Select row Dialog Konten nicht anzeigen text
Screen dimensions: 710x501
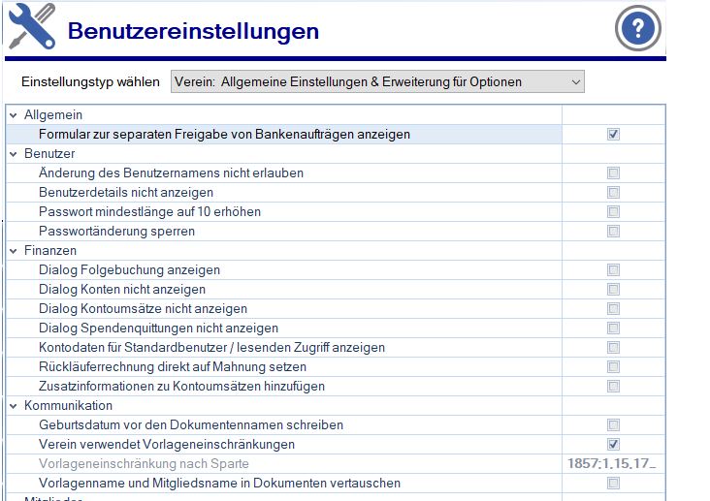point(122,289)
